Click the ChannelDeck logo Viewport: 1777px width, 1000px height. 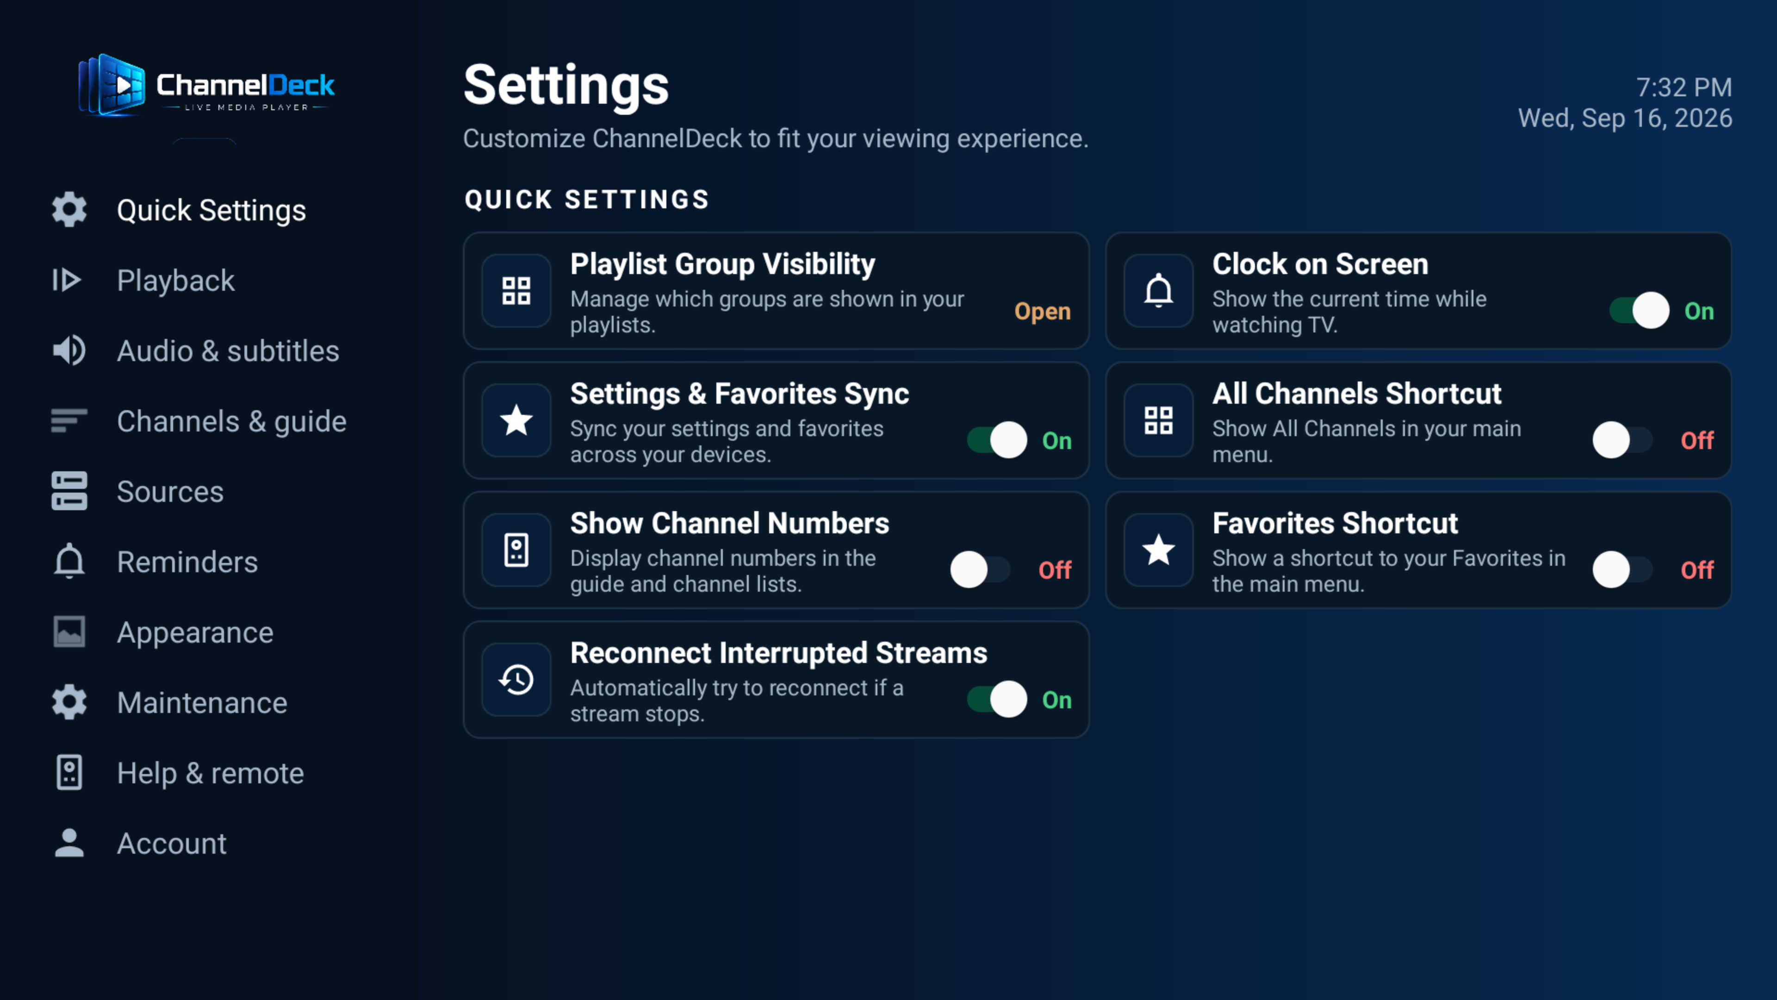206,86
